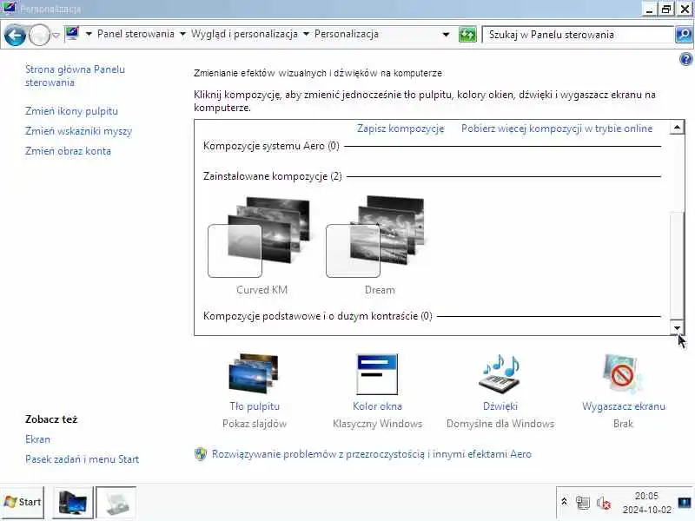Viewport: 695px width, 521px height.
Task: Open Kolor okna window color icon
Action: coord(377,373)
